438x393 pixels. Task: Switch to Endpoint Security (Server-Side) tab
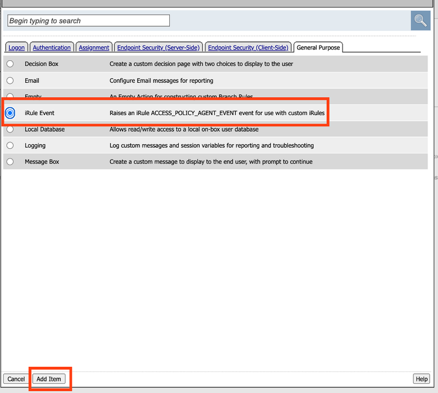pyautogui.click(x=158, y=48)
